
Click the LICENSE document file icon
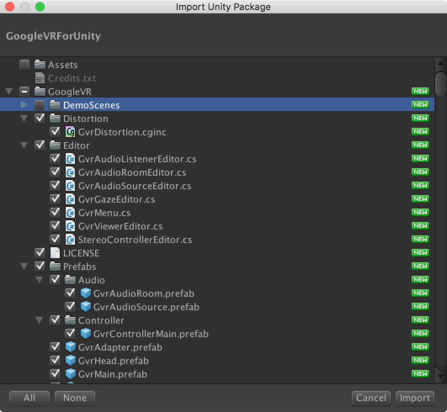(x=55, y=253)
